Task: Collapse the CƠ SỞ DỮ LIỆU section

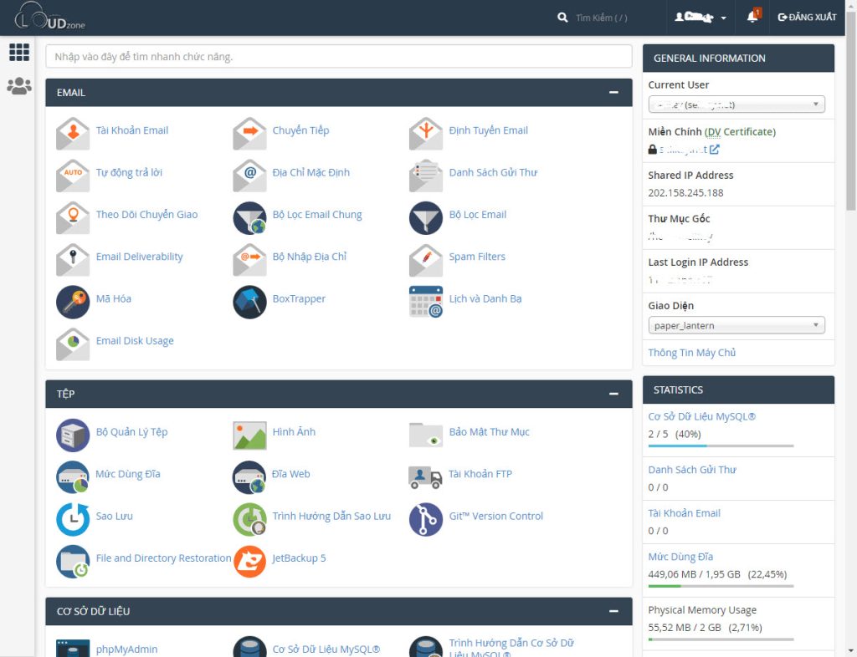Action: (614, 611)
